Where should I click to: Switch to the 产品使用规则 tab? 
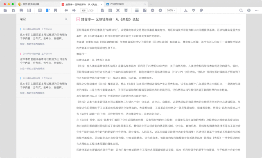coord(126,4)
